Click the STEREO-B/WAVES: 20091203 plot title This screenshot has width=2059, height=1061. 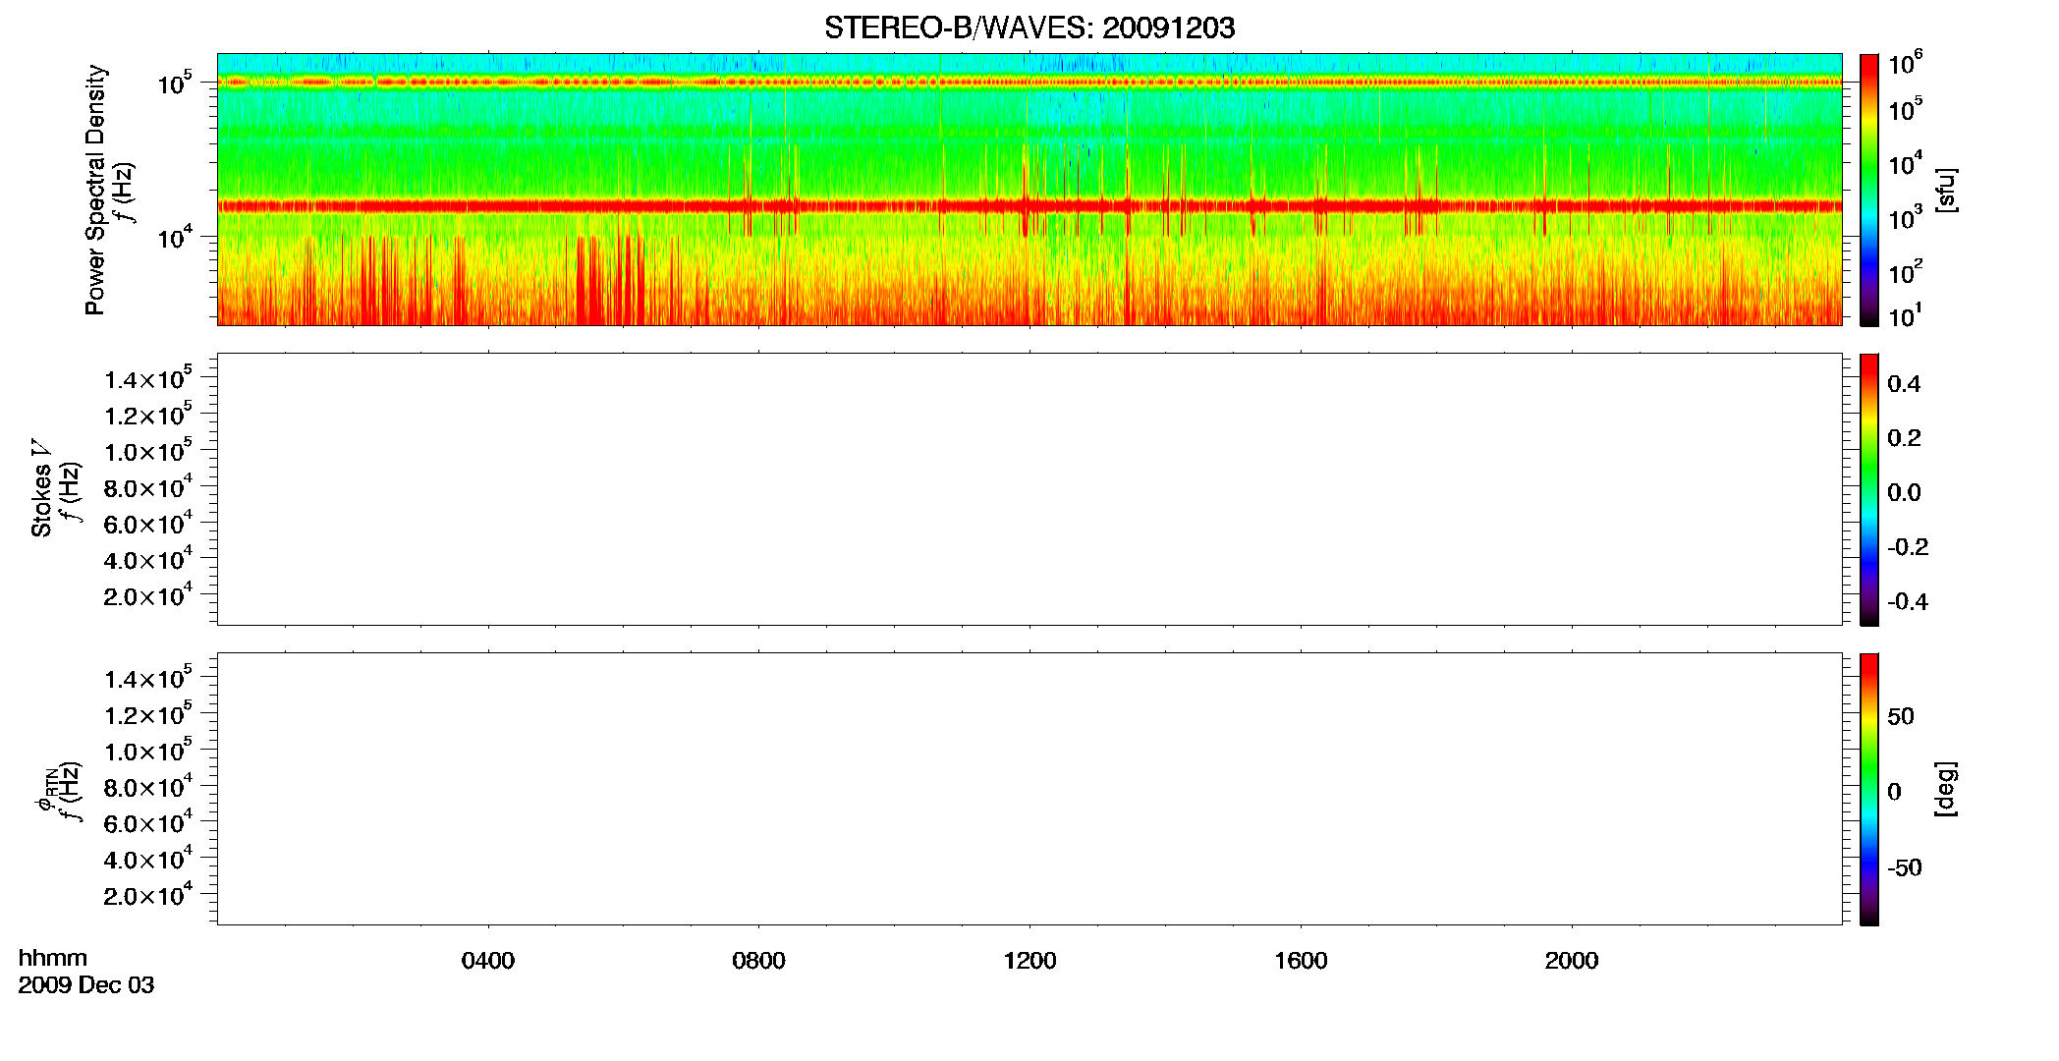(x=1029, y=28)
